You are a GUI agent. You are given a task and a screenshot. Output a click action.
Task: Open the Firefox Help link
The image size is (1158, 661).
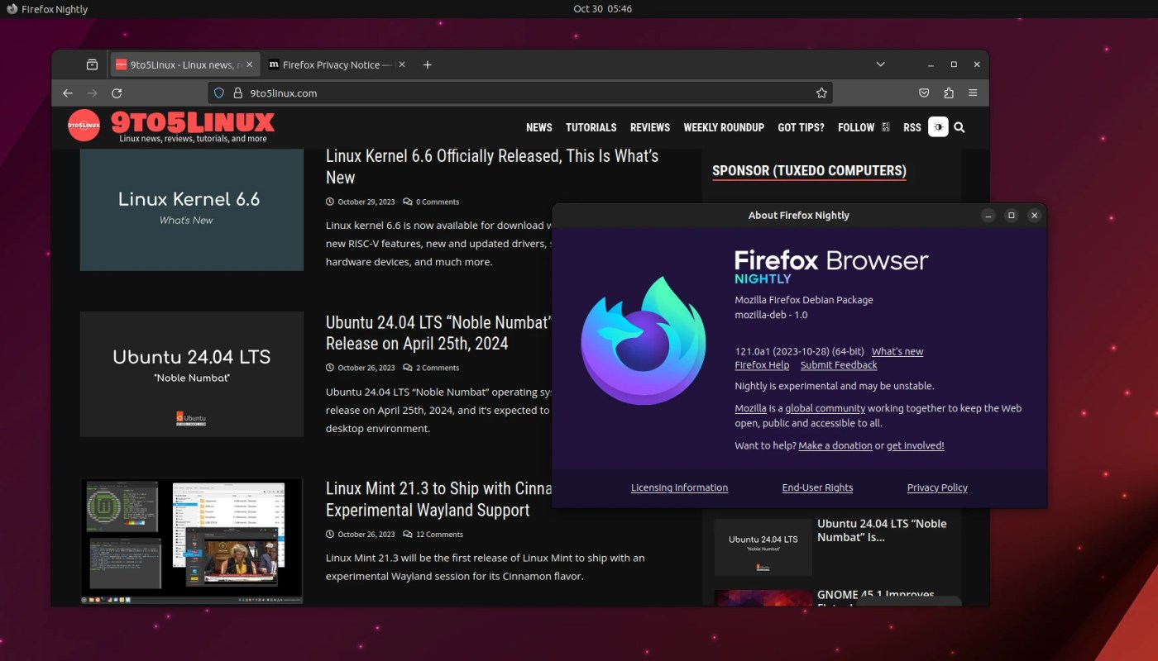point(762,365)
